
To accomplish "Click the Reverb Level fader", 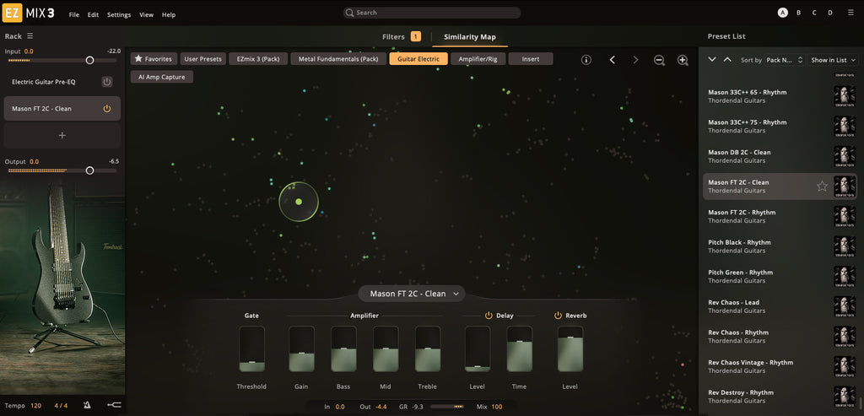I will point(570,348).
